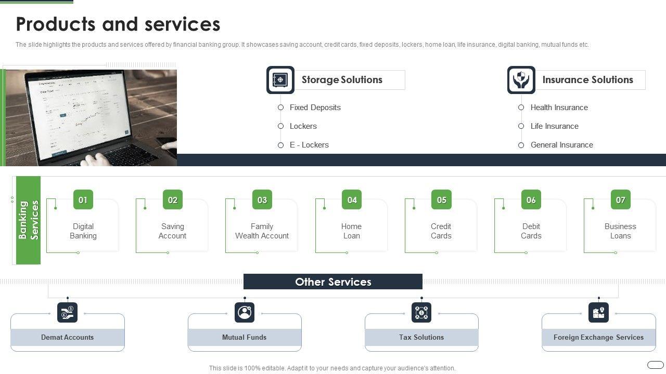Click the Tax Solutions label box

tap(421, 338)
